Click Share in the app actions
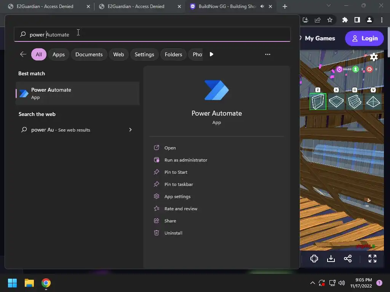The height and width of the screenshot is (292, 390). coord(170,221)
